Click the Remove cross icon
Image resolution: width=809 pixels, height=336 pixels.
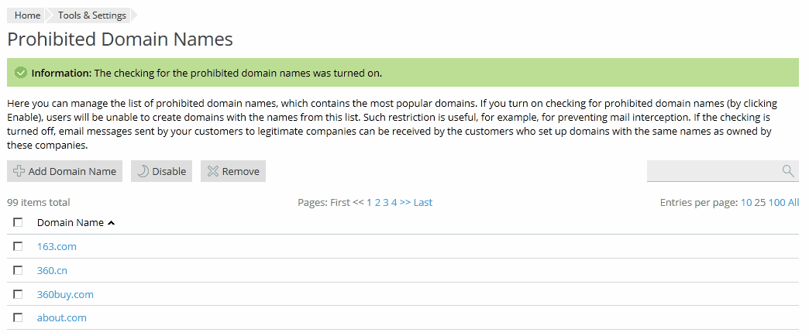pos(212,171)
